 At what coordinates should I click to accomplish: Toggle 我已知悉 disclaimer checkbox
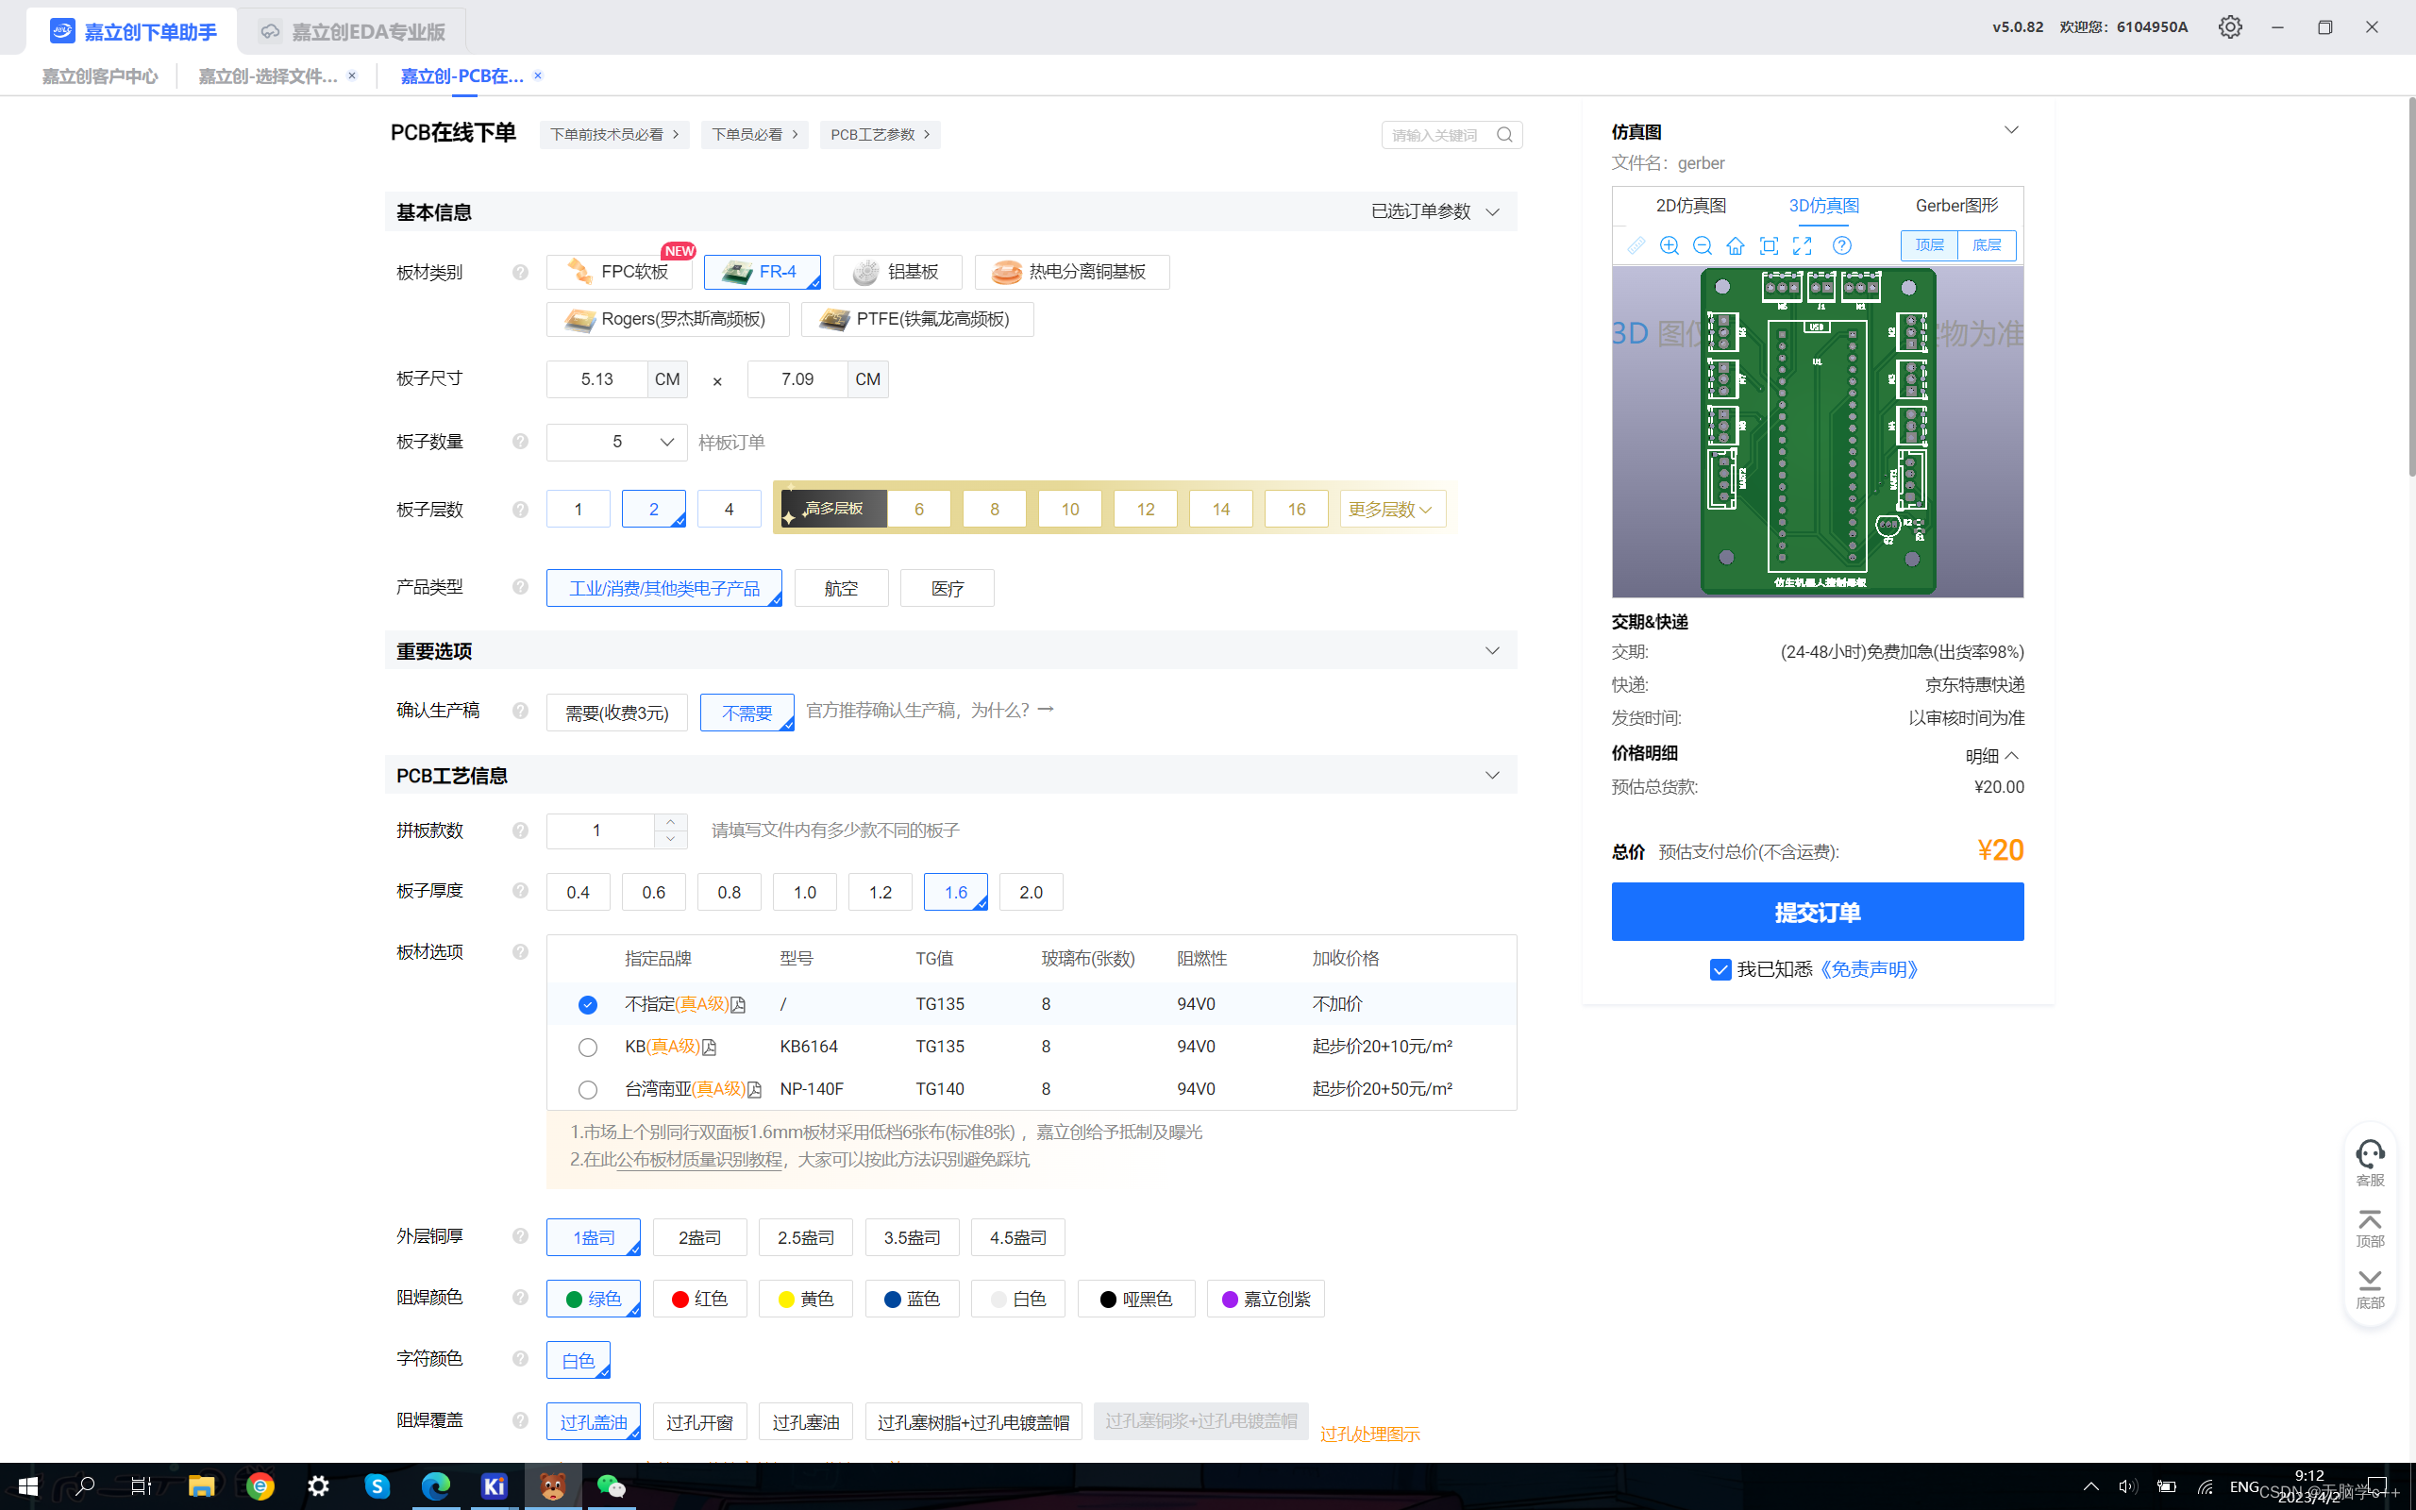(1720, 970)
